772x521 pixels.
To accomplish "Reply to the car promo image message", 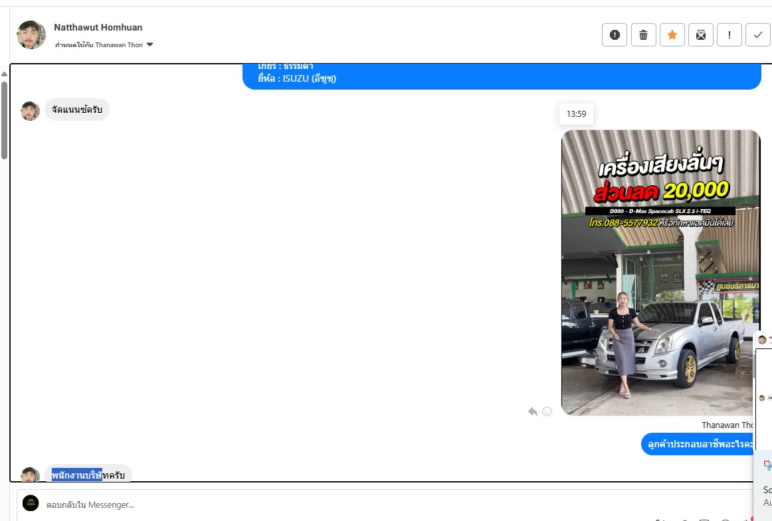I will tap(533, 411).
